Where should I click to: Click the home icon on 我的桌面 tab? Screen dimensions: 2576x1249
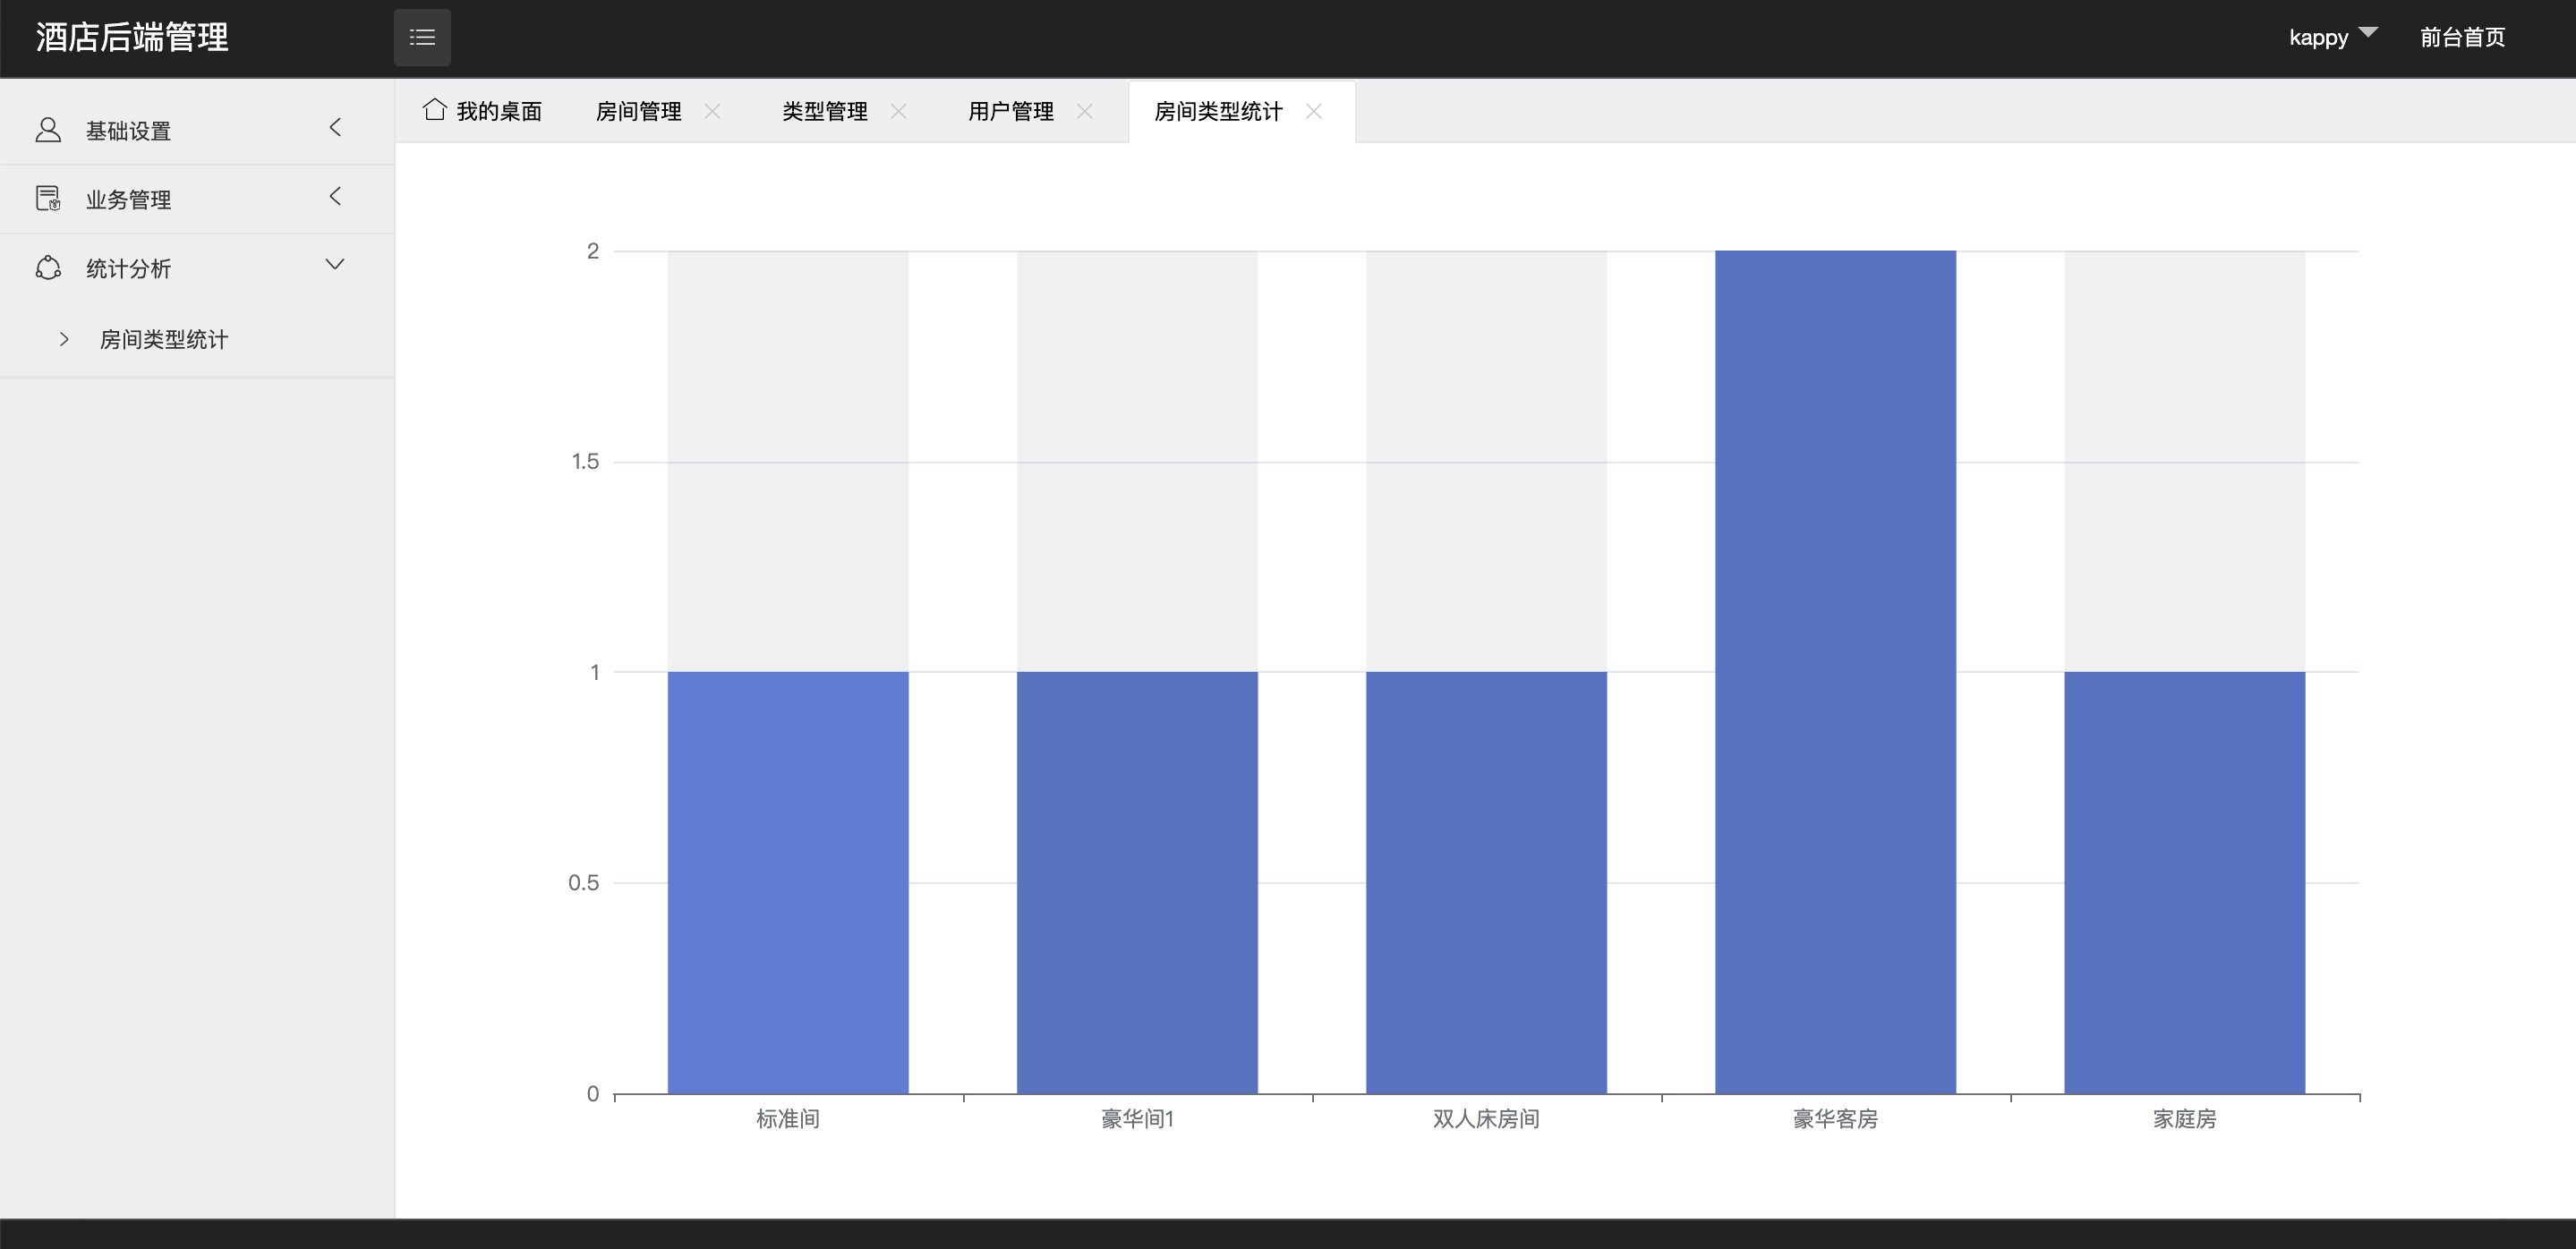coord(434,109)
